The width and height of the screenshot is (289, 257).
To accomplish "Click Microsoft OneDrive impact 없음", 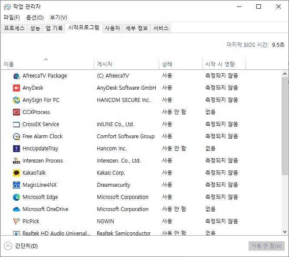I will (210, 209).
